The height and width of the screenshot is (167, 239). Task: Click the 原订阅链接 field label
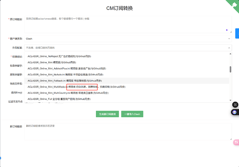tap(16, 19)
